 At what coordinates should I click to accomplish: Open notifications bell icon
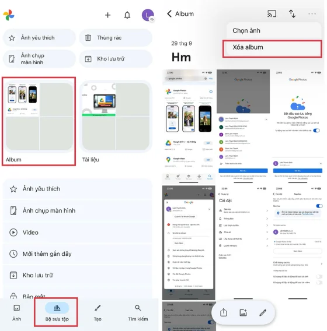coord(127,15)
